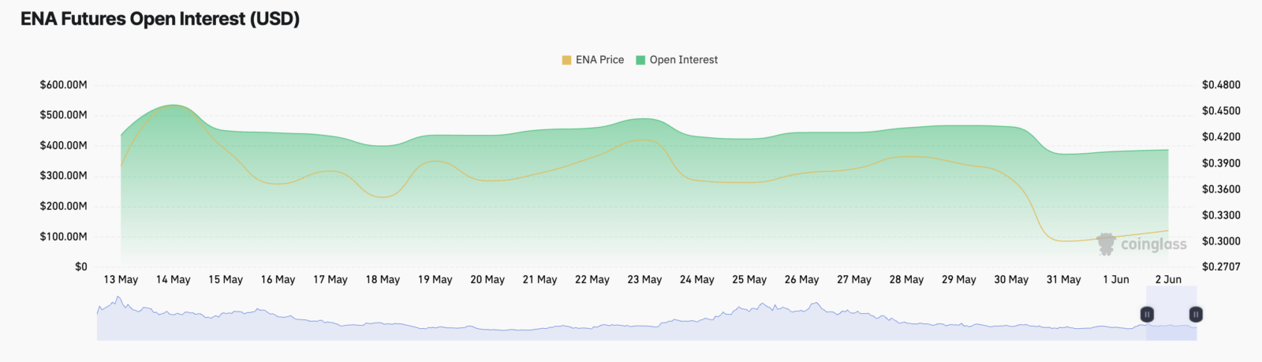Click the 14 May date label

point(174,279)
